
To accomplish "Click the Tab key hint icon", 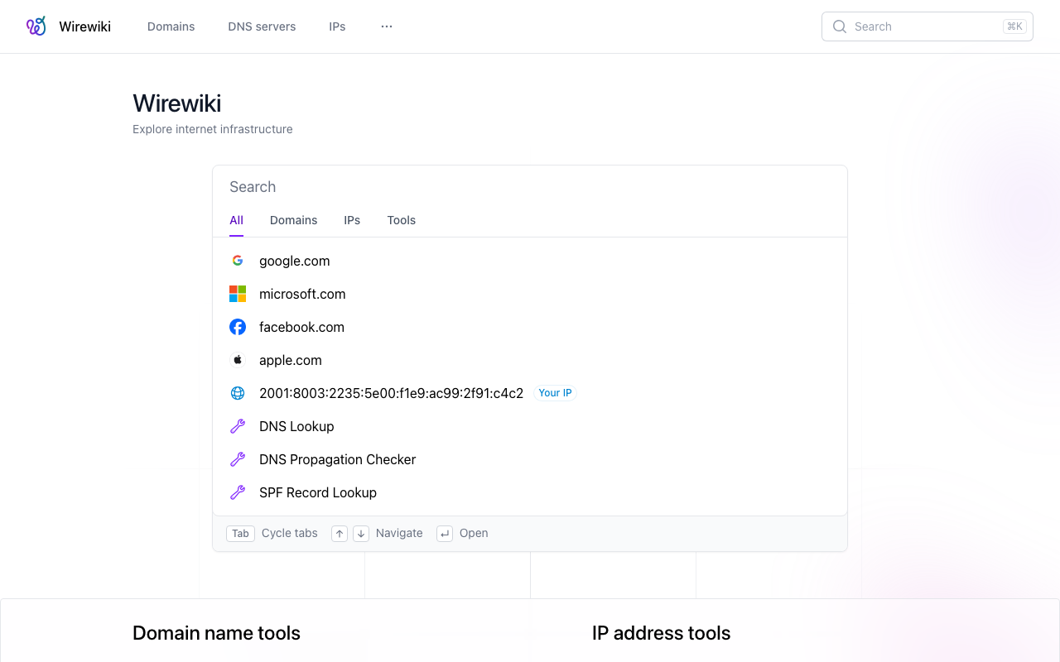I will point(240,534).
